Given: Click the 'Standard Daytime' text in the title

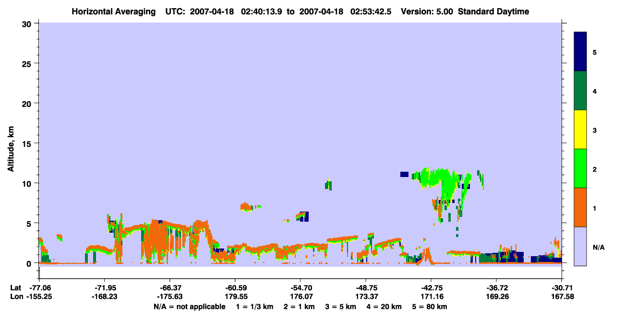Looking at the screenshot, I should [493, 12].
